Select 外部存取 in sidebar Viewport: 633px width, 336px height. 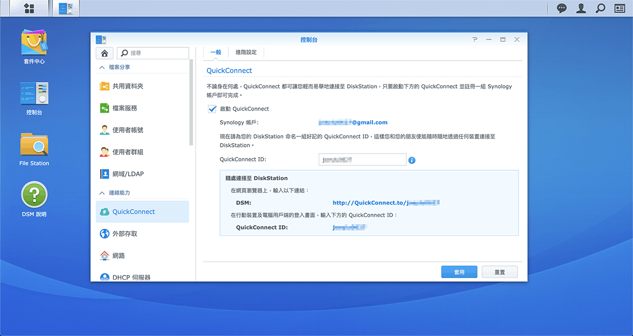tap(142, 233)
